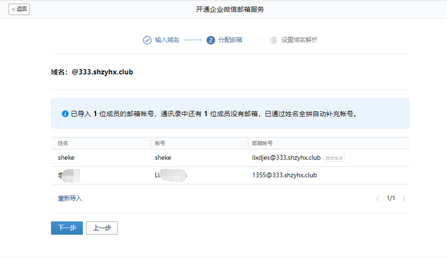Viewport: 447px width, 263px height.
Task: Click the 上一步 button
Action: point(102,228)
